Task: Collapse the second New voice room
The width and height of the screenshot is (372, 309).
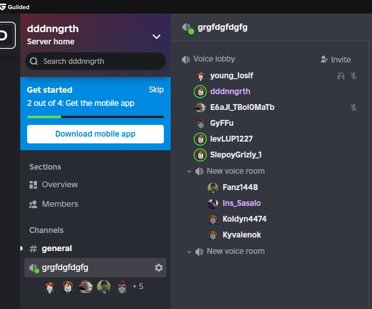Action: (x=190, y=252)
